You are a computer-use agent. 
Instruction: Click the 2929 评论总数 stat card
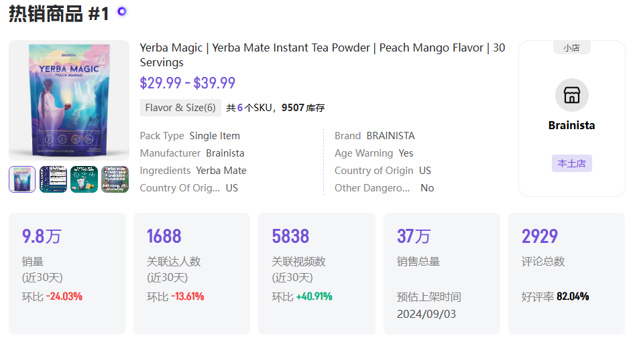[567, 274]
